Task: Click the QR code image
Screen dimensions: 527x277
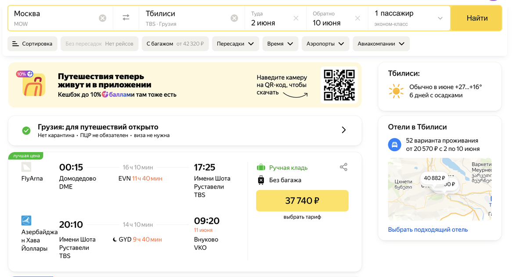Action: click(x=339, y=84)
